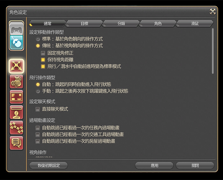Image resolution: width=223 pixels, height=180 pixels.
Task: Switch to the 滑鼠 tab
Action: pyautogui.click(x=195, y=24)
